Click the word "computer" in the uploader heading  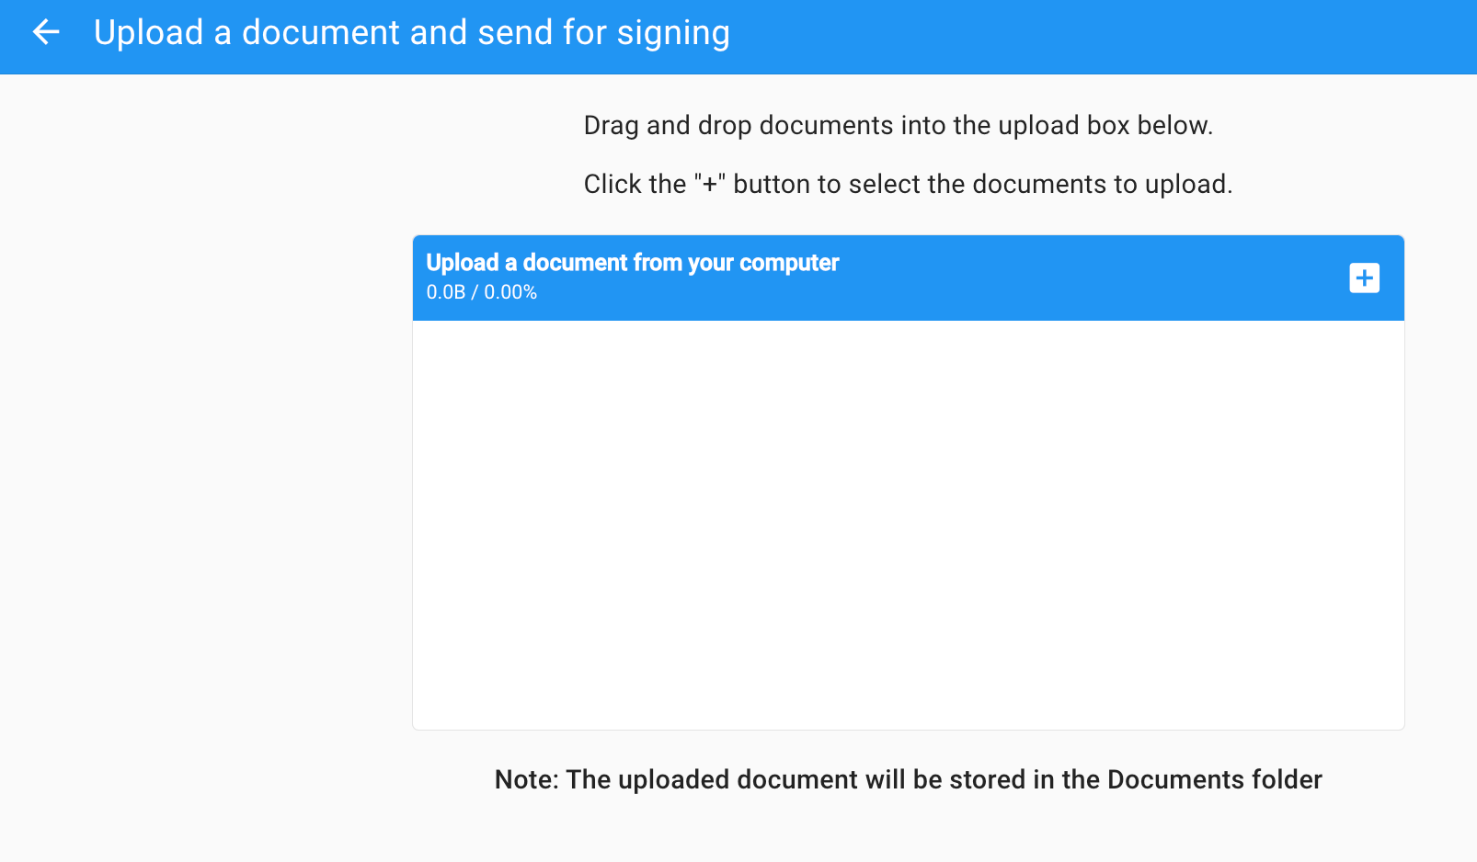tap(789, 263)
